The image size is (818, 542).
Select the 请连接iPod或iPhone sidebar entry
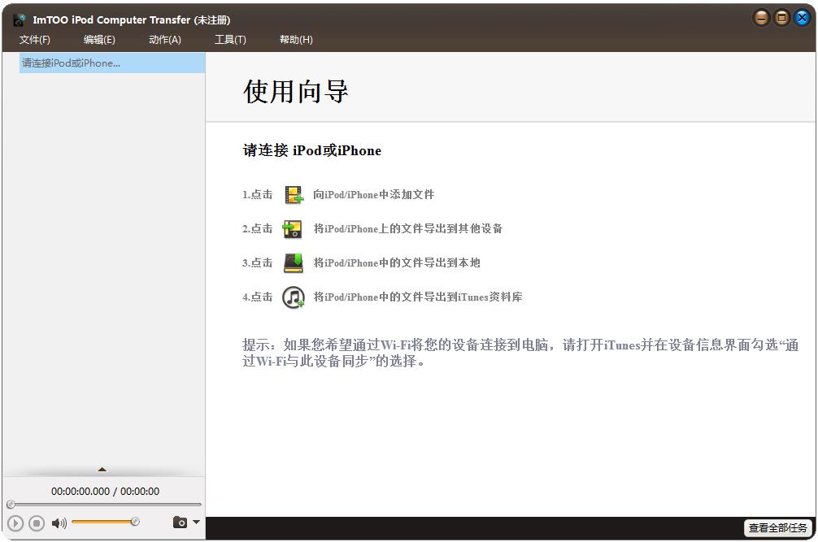click(72, 63)
